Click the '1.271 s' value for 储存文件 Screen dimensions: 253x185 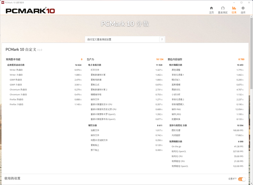click(159, 99)
